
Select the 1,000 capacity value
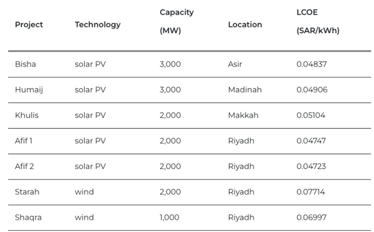(169, 217)
